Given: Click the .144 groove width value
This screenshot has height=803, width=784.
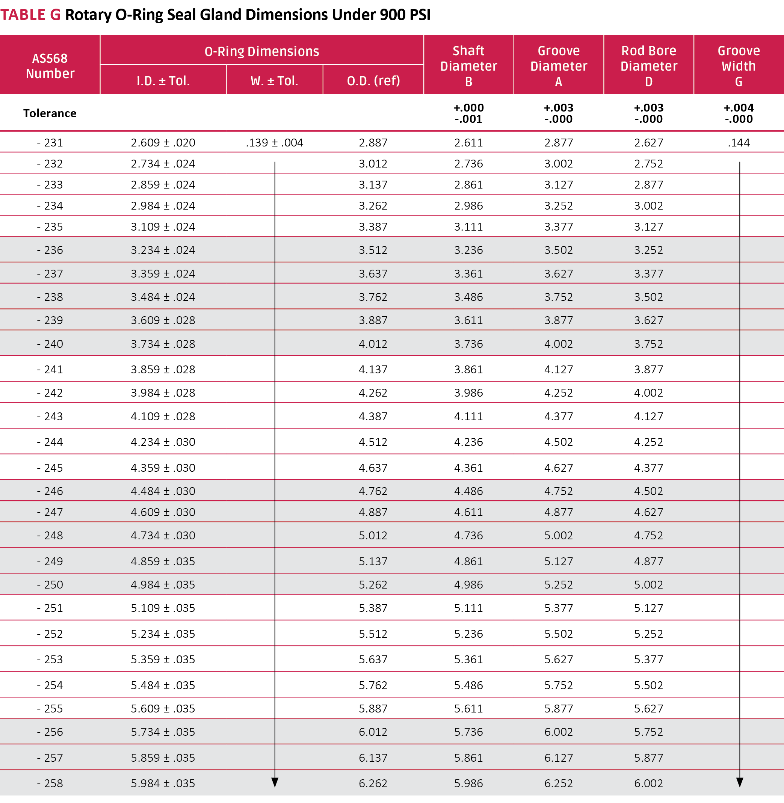Looking at the screenshot, I should (x=738, y=143).
